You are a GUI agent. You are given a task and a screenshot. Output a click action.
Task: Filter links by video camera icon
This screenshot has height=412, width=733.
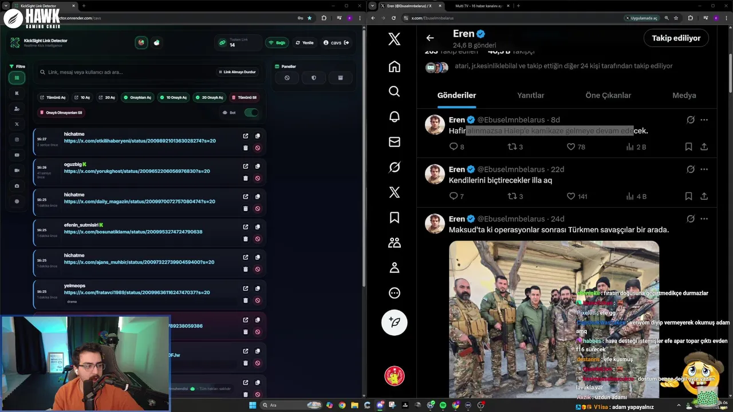tap(17, 171)
